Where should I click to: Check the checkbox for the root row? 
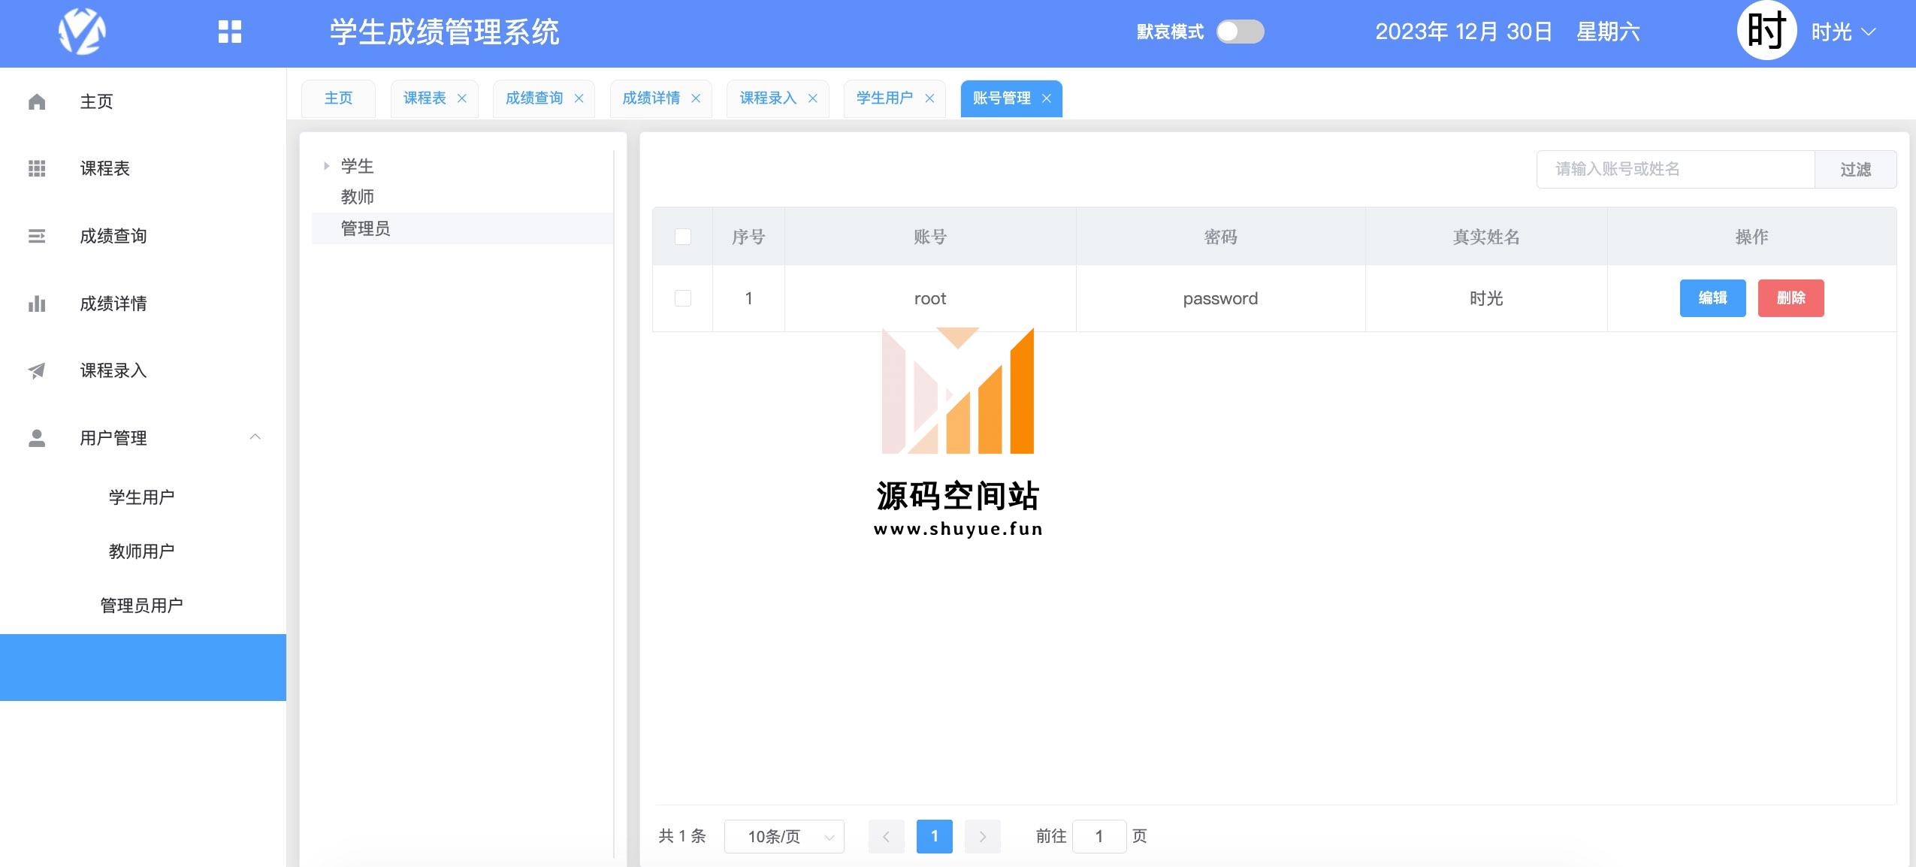(x=682, y=298)
